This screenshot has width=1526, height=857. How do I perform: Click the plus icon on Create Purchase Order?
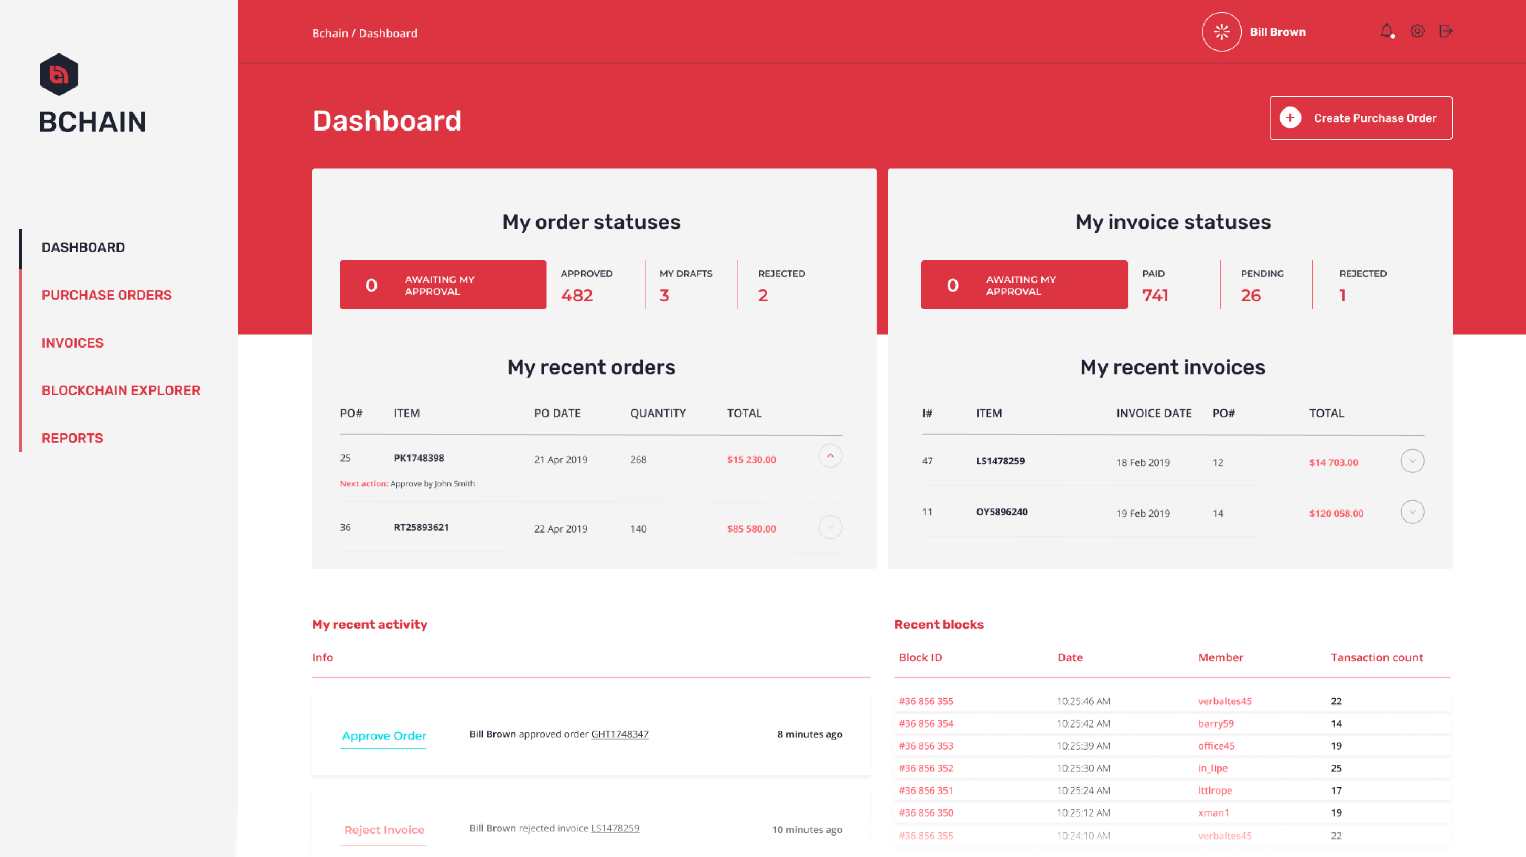point(1289,118)
